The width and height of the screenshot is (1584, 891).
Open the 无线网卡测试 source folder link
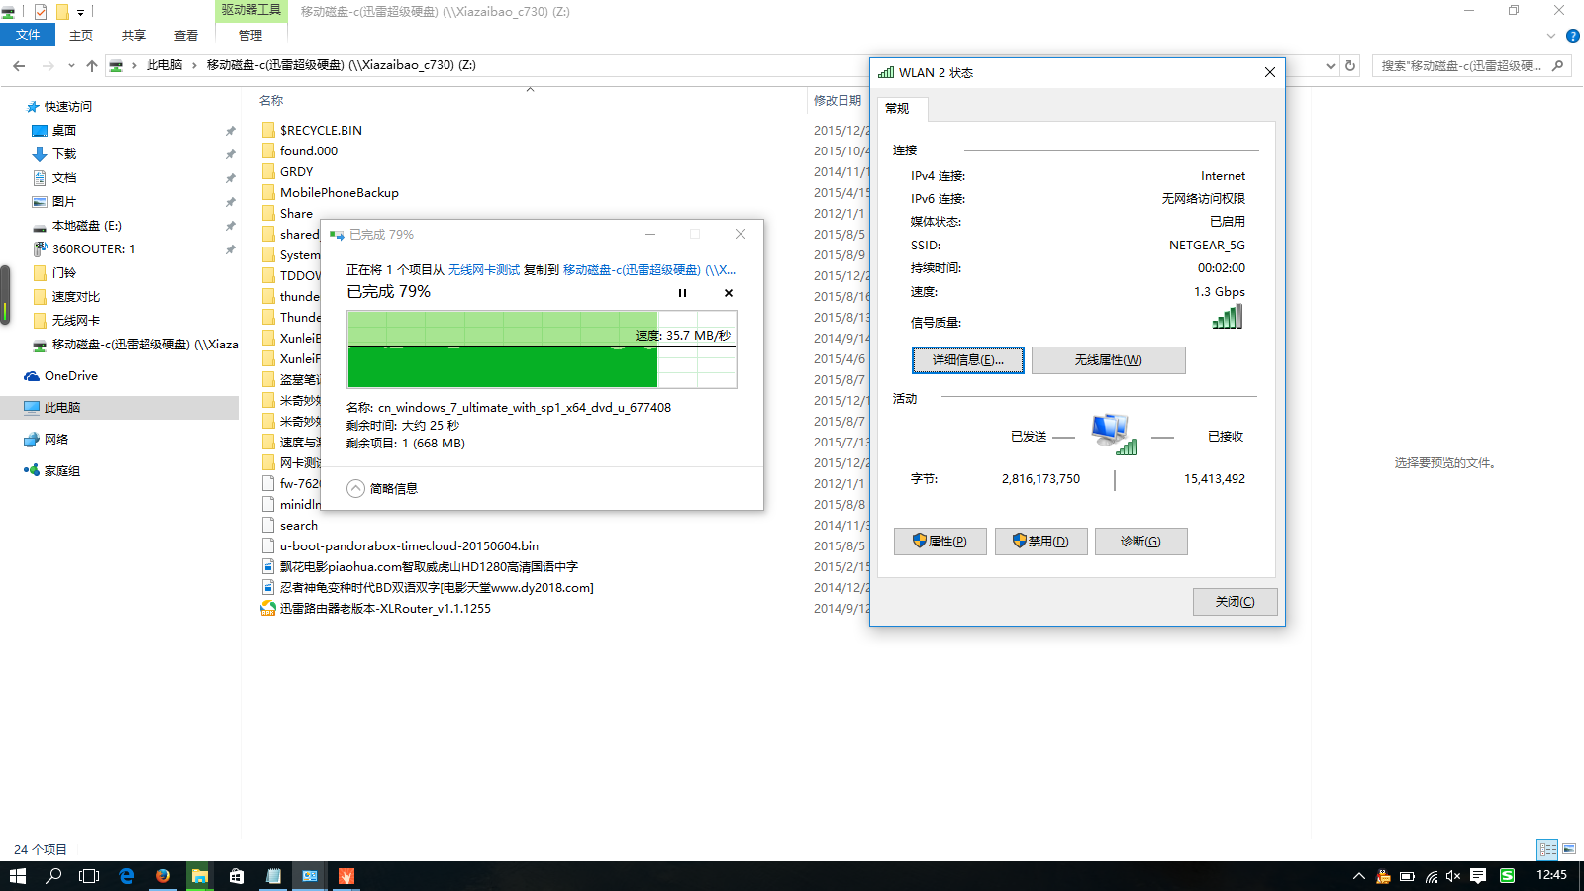(484, 269)
